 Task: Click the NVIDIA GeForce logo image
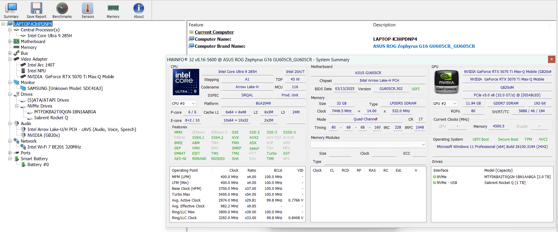tap(446, 82)
